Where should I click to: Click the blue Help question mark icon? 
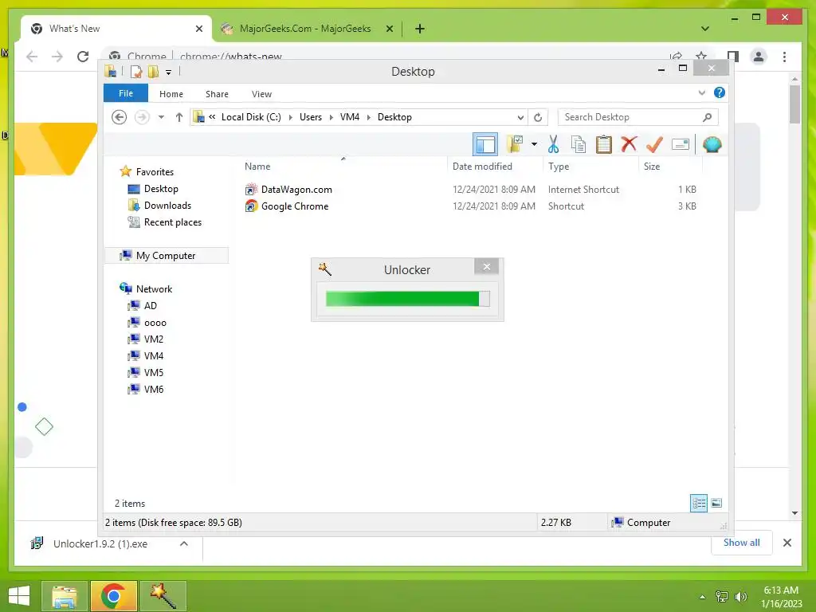point(720,92)
